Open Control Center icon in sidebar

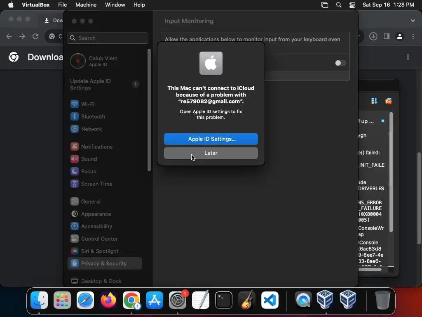(x=75, y=239)
